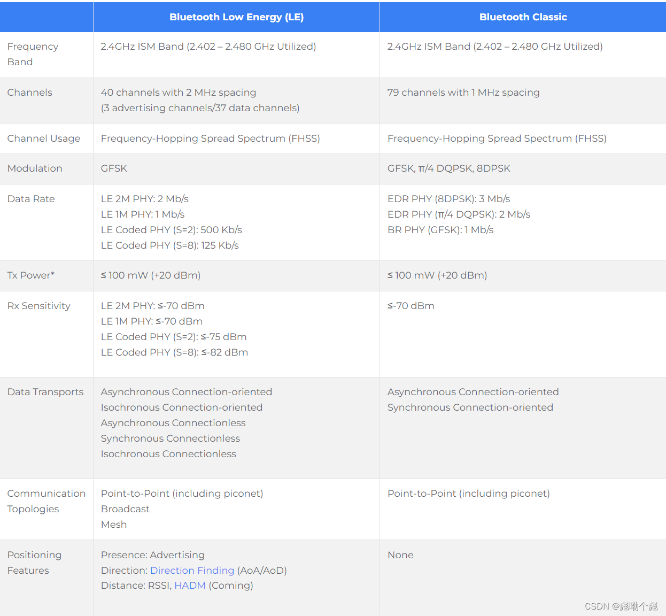Select 'Synchronous Connectionless' line
Screen dimensions: 666x616
click(171, 438)
